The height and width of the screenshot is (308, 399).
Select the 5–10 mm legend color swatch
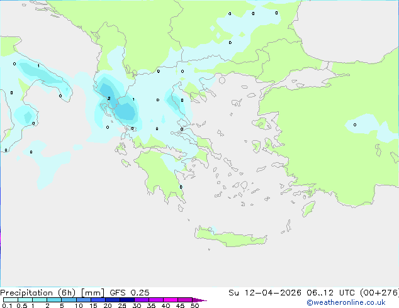click(69, 300)
